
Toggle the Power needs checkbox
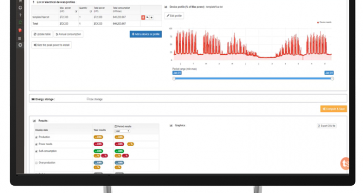37,144
